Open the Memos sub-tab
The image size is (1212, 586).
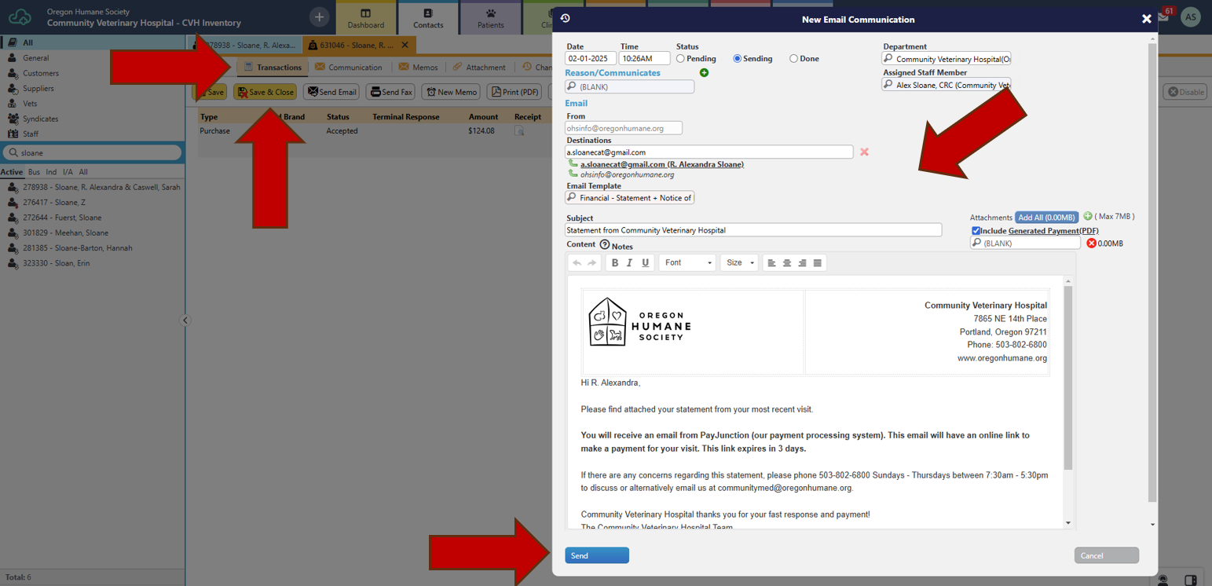418,68
